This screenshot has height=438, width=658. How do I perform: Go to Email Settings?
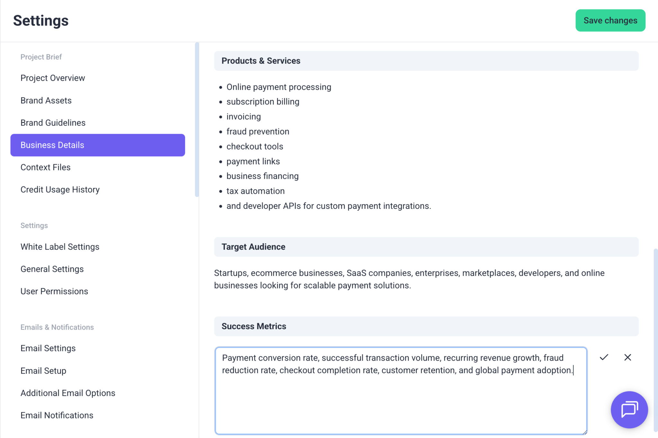pyautogui.click(x=48, y=348)
